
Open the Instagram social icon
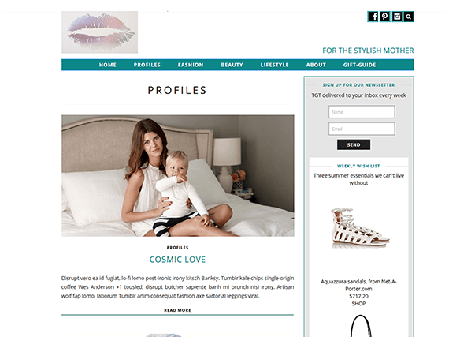tap(396, 17)
